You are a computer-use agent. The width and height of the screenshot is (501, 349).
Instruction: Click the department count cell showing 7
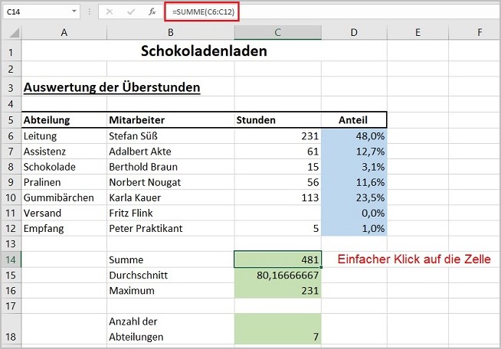coord(277,329)
